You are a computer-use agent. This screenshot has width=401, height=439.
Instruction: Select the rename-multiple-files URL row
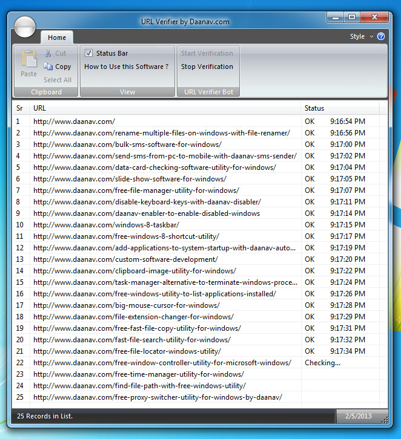[200, 133]
